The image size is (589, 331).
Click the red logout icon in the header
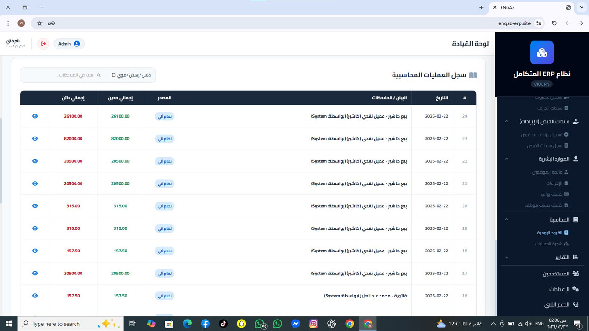tap(43, 43)
